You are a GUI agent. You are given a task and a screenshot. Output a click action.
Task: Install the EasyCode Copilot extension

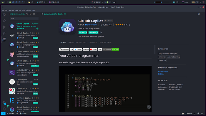point(36,103)
